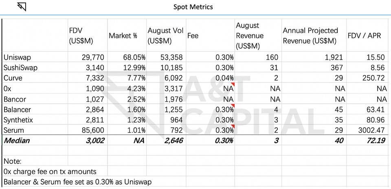Click the Balancer & Serum fee note cell

coord(77,182)
